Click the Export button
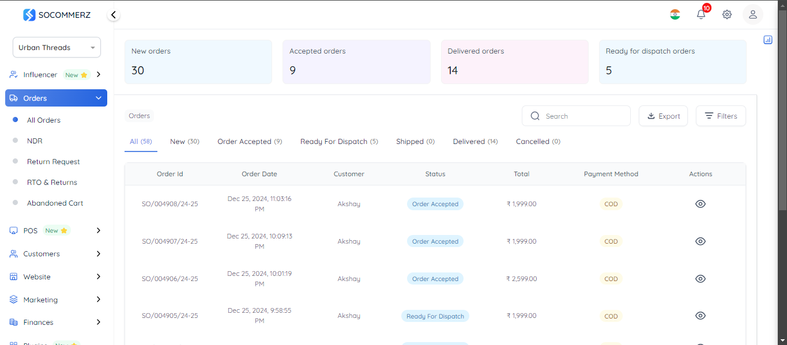 [663, 116]
